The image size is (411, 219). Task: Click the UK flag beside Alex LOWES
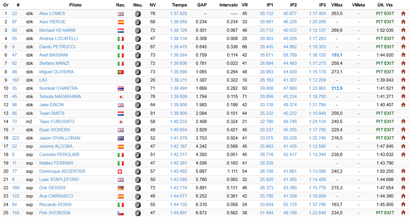tap(121, 14)
